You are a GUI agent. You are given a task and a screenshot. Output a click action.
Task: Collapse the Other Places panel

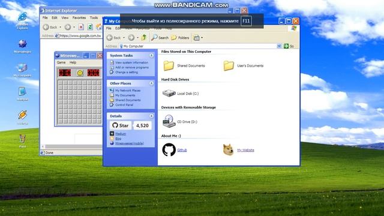pyautogui.click(x=151, y=83)
